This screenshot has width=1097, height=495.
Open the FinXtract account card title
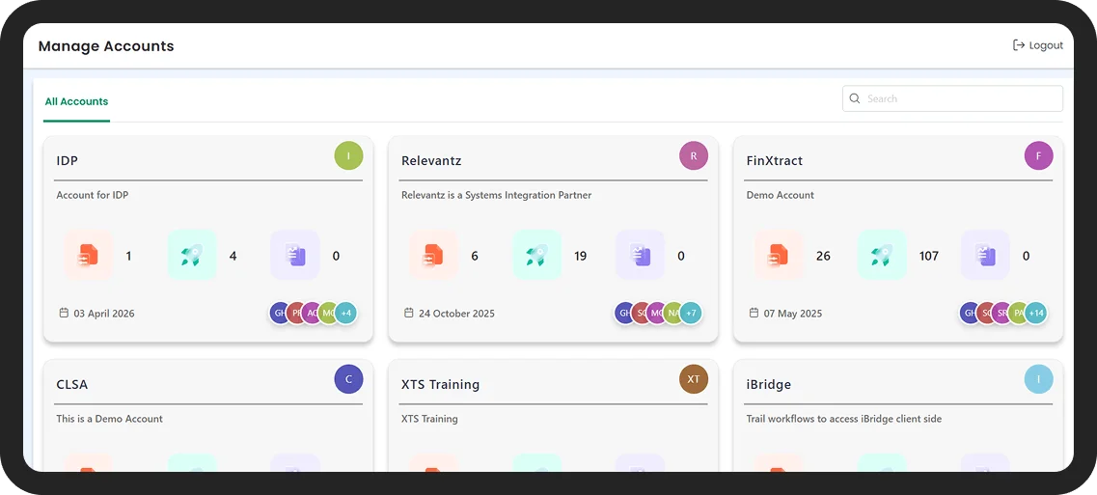775,160
